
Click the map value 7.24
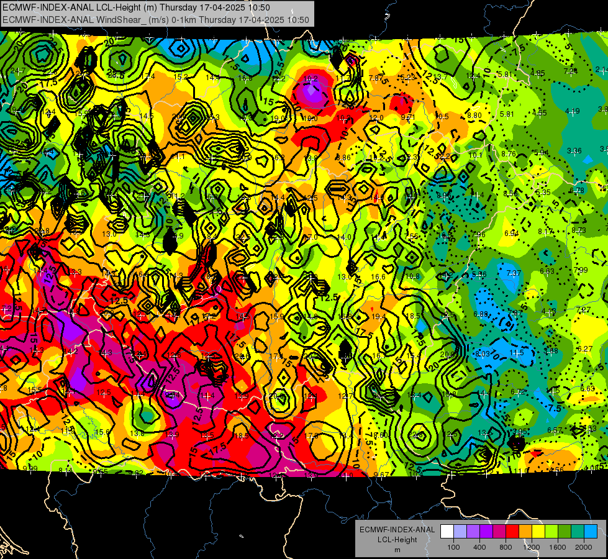tap(570, 71)
